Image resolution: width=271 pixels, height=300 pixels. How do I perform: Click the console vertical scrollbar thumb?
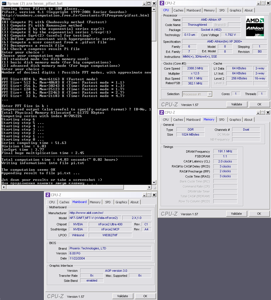(154, 26)
